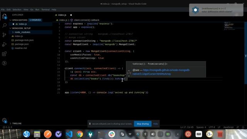
Task: Click the JavaScript language mode status entry
Action: (228, 127)
